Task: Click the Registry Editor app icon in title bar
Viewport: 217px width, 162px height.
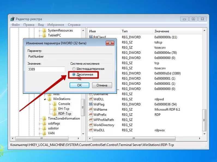Action: pyautogui.click(x=13, y=19)
